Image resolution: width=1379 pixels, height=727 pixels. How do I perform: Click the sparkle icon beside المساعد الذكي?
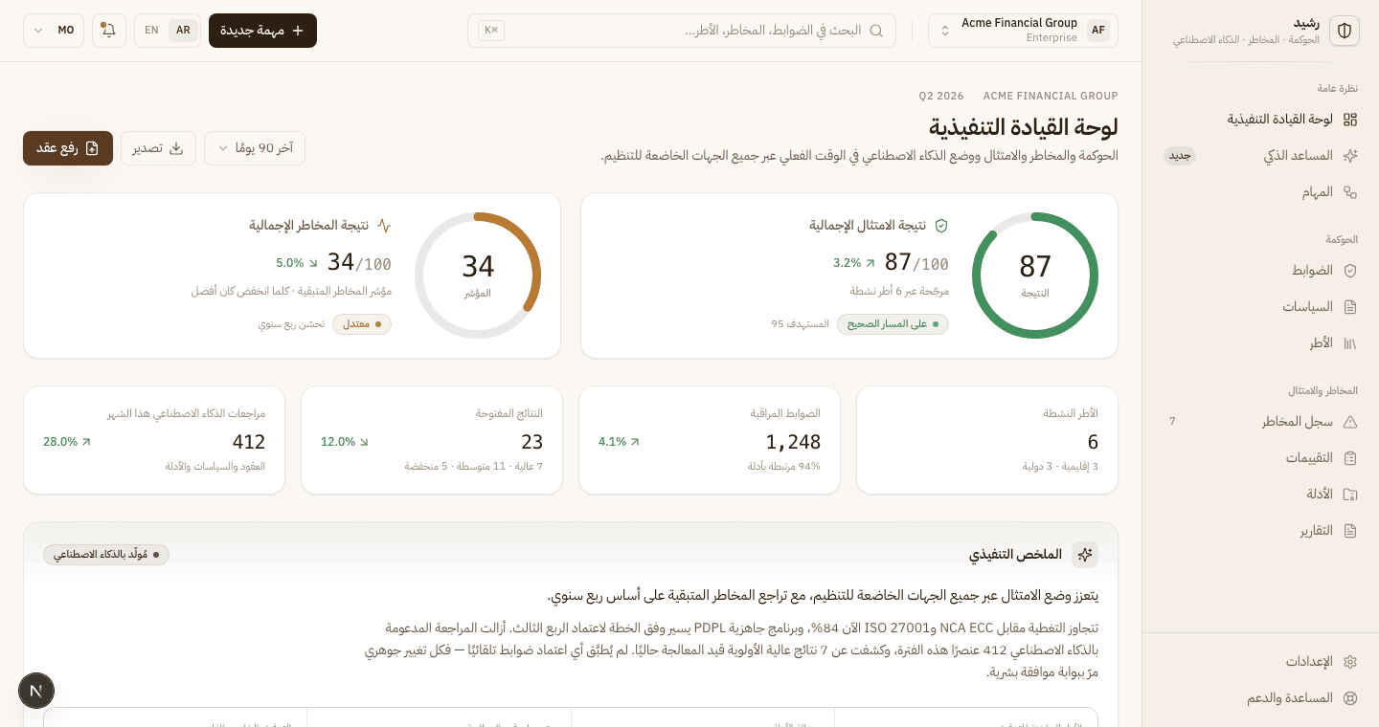[1350, 156]
